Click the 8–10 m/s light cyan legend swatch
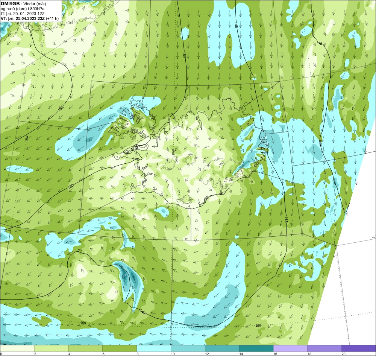The height and width of the screenshot is (356, 376). tap(154, 348)
